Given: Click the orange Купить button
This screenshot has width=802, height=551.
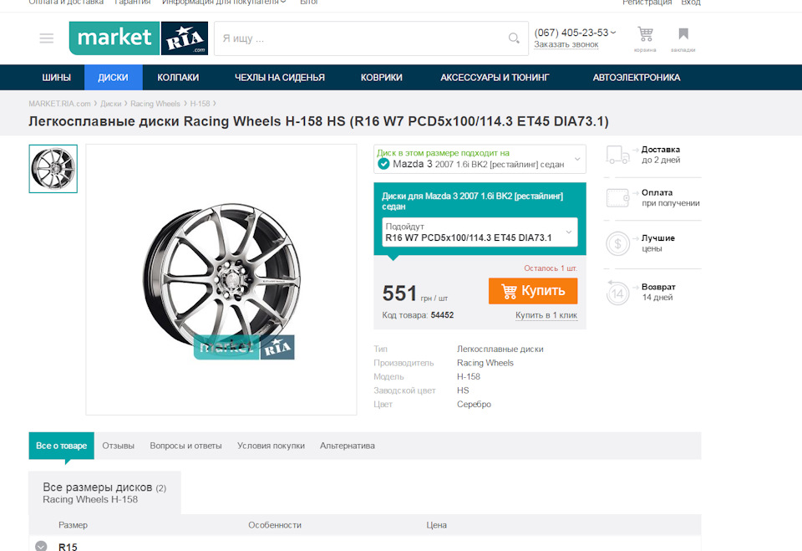Looking at the screenshot, I should pyautogui.click(x=533, y=291).
